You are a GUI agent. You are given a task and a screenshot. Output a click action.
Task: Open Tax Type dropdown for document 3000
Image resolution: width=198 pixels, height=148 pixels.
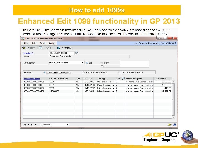coord(113,82)
